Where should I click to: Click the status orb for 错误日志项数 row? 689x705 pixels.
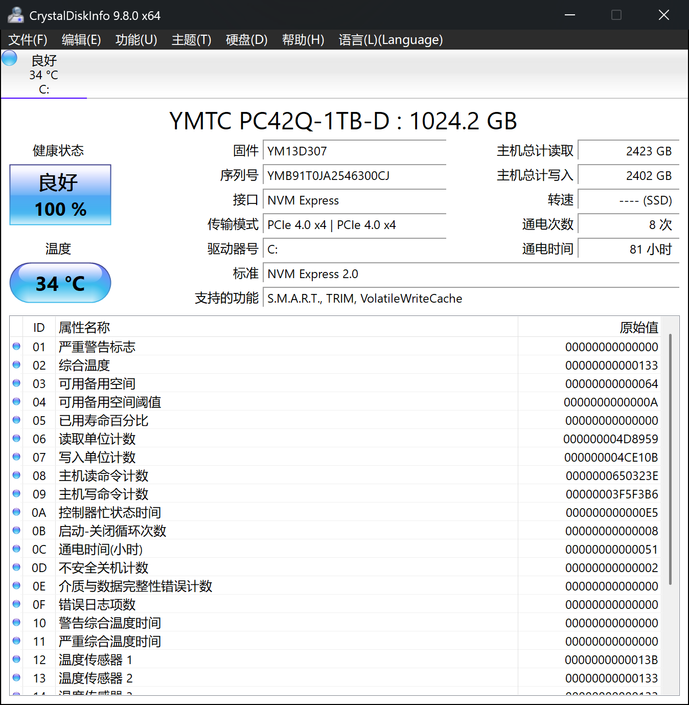click(x=16, y=604)
